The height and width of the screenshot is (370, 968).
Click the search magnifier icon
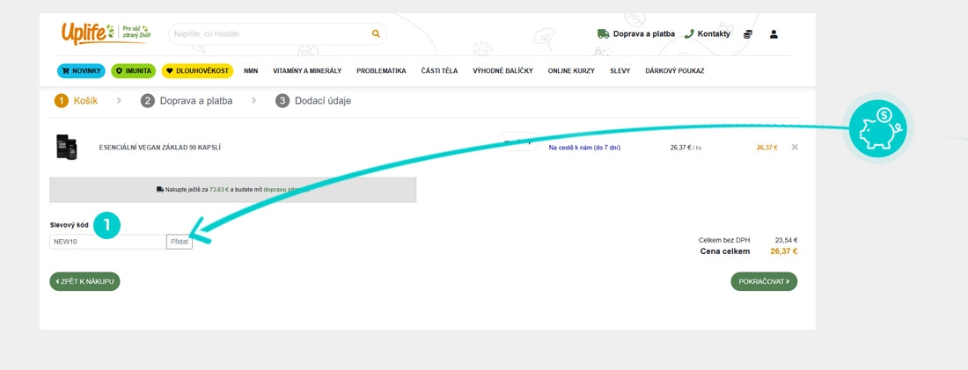(376, 34)
